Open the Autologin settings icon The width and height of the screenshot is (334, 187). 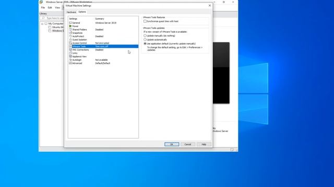70,60
